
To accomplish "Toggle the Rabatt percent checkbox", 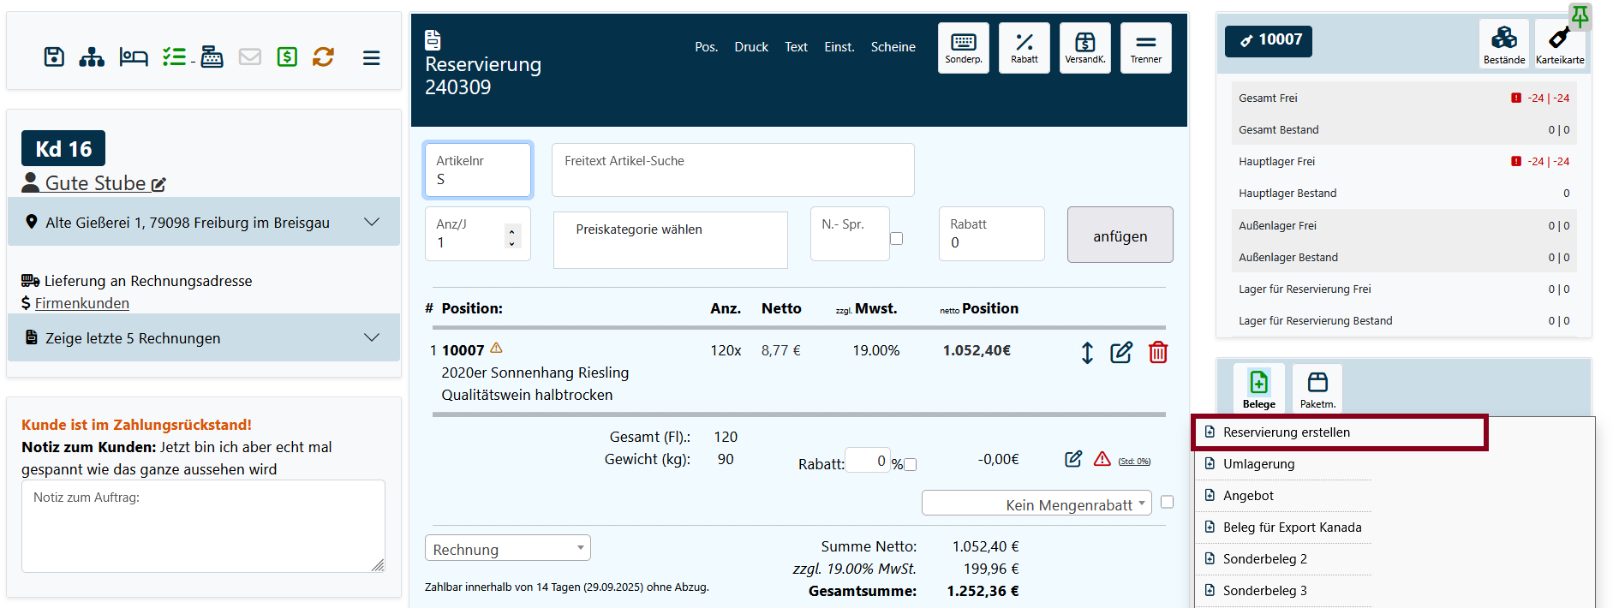I will pyautogui.click(x=911, y=464).
